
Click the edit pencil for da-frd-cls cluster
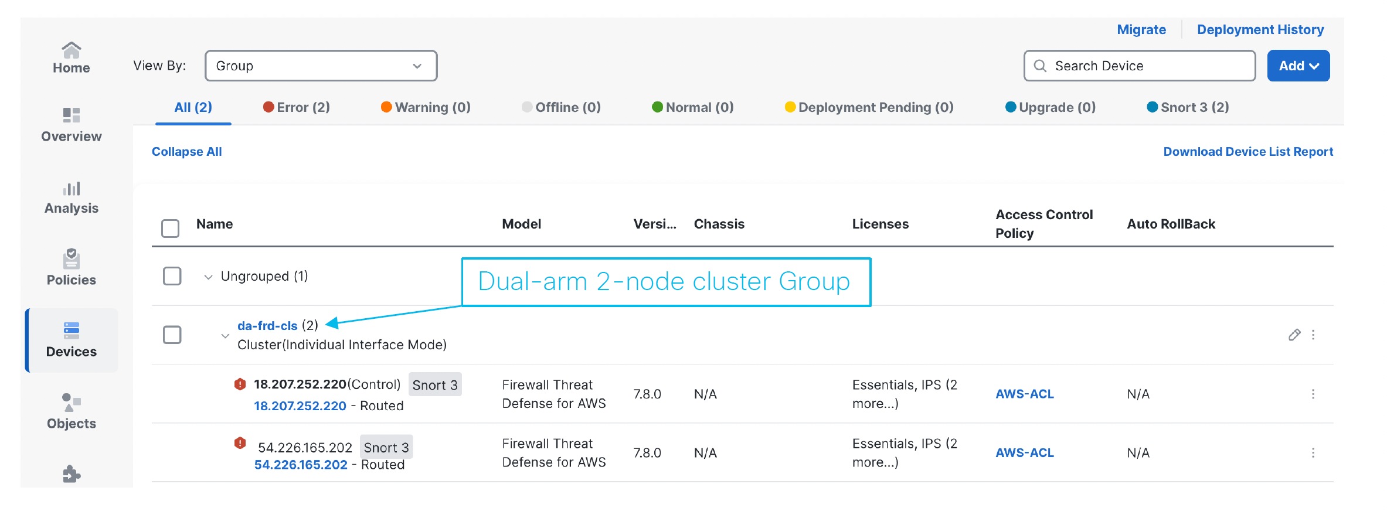[x=1294, y=335]
